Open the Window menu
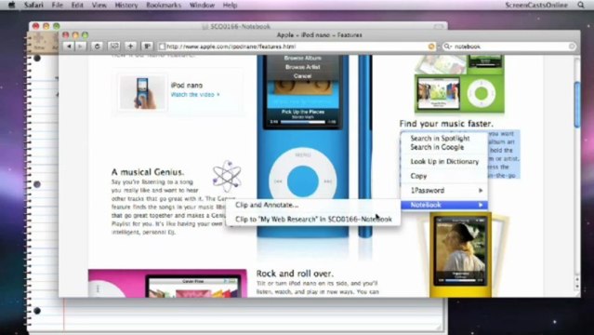Image resolution: width=594 pixels, height=335 pixels. coord(202,5)
